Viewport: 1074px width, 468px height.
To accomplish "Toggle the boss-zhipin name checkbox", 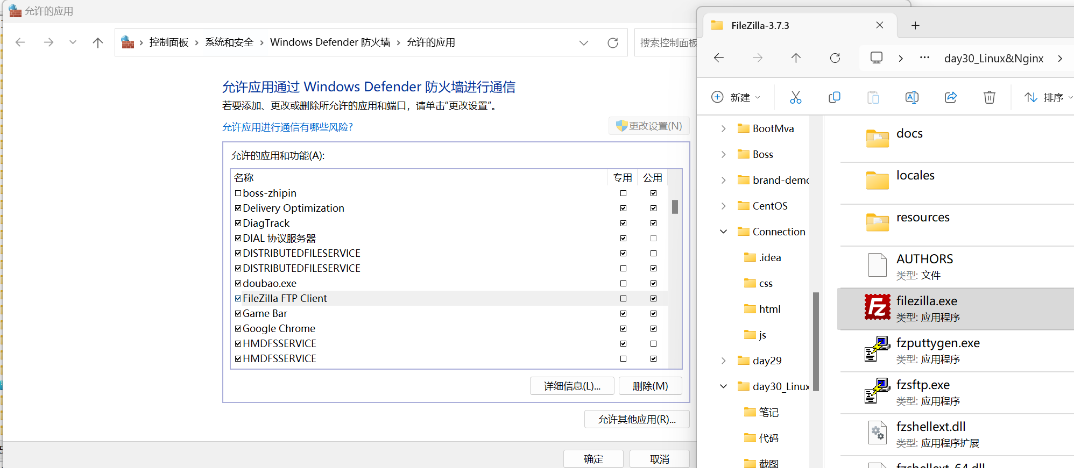I will pyautogui.click(x=238, y=193).
